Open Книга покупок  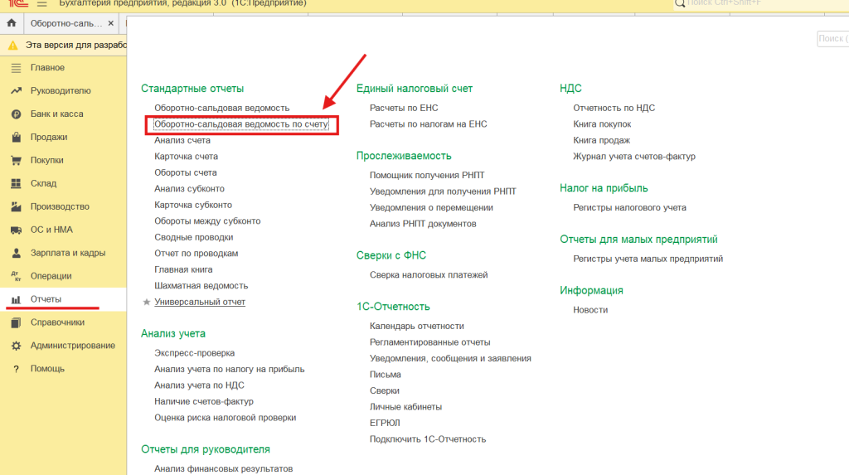tap(602, 124)
